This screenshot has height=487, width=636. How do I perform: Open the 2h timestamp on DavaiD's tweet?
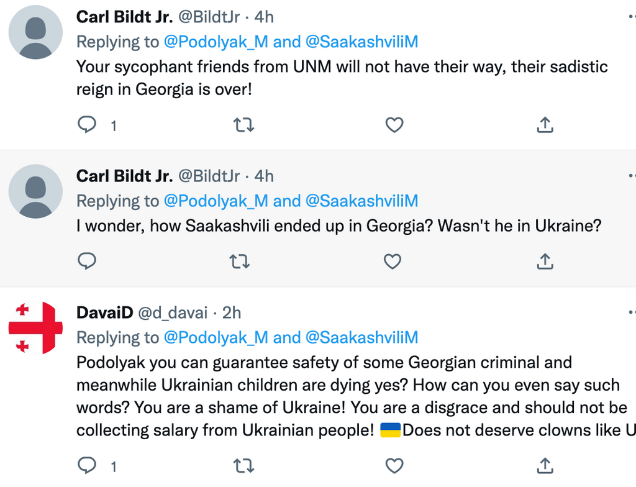[232, 312]
